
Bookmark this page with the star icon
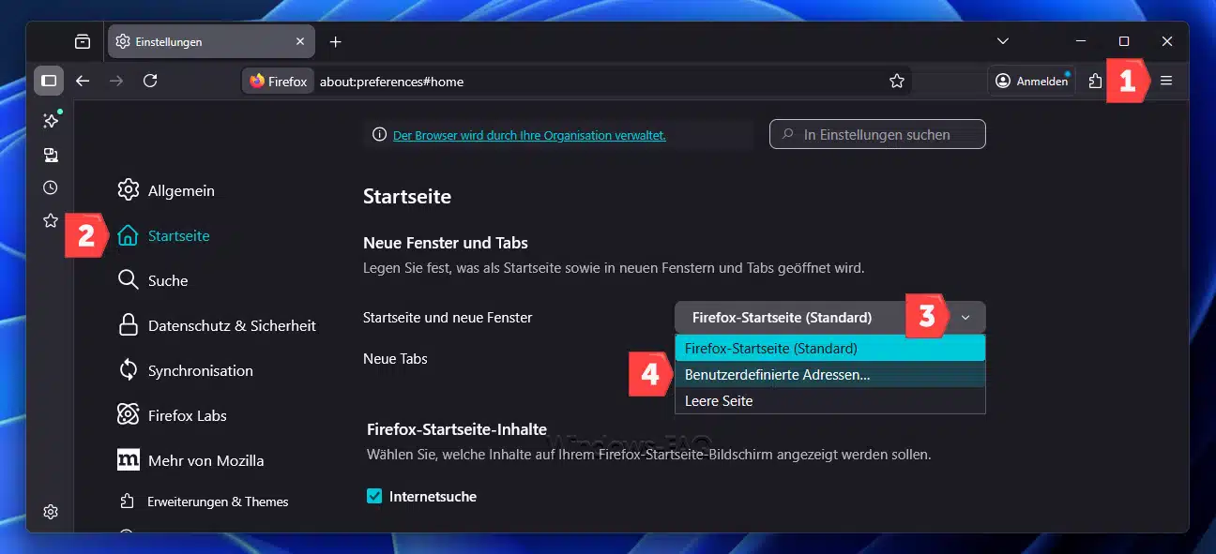pos(897,82)
